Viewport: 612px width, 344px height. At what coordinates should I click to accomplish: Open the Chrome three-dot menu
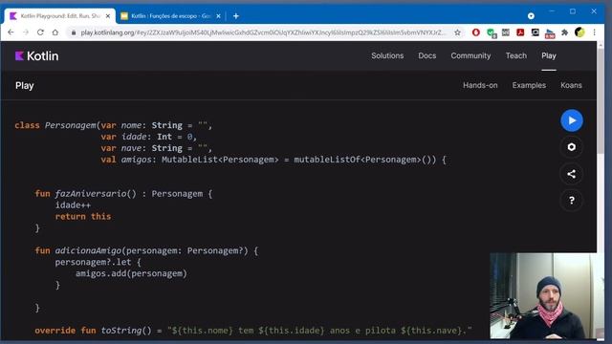594,32
